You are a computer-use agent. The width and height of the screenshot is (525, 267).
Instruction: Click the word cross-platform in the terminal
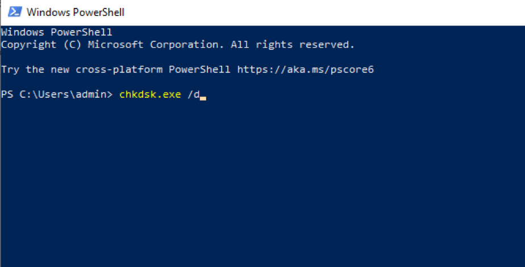click(x=119, y=70)
